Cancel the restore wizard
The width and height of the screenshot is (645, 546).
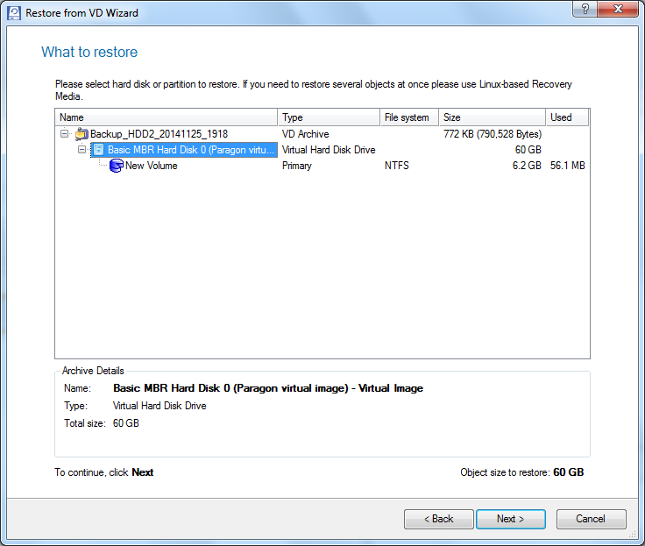pyautogui.click(x=592, y=519)
